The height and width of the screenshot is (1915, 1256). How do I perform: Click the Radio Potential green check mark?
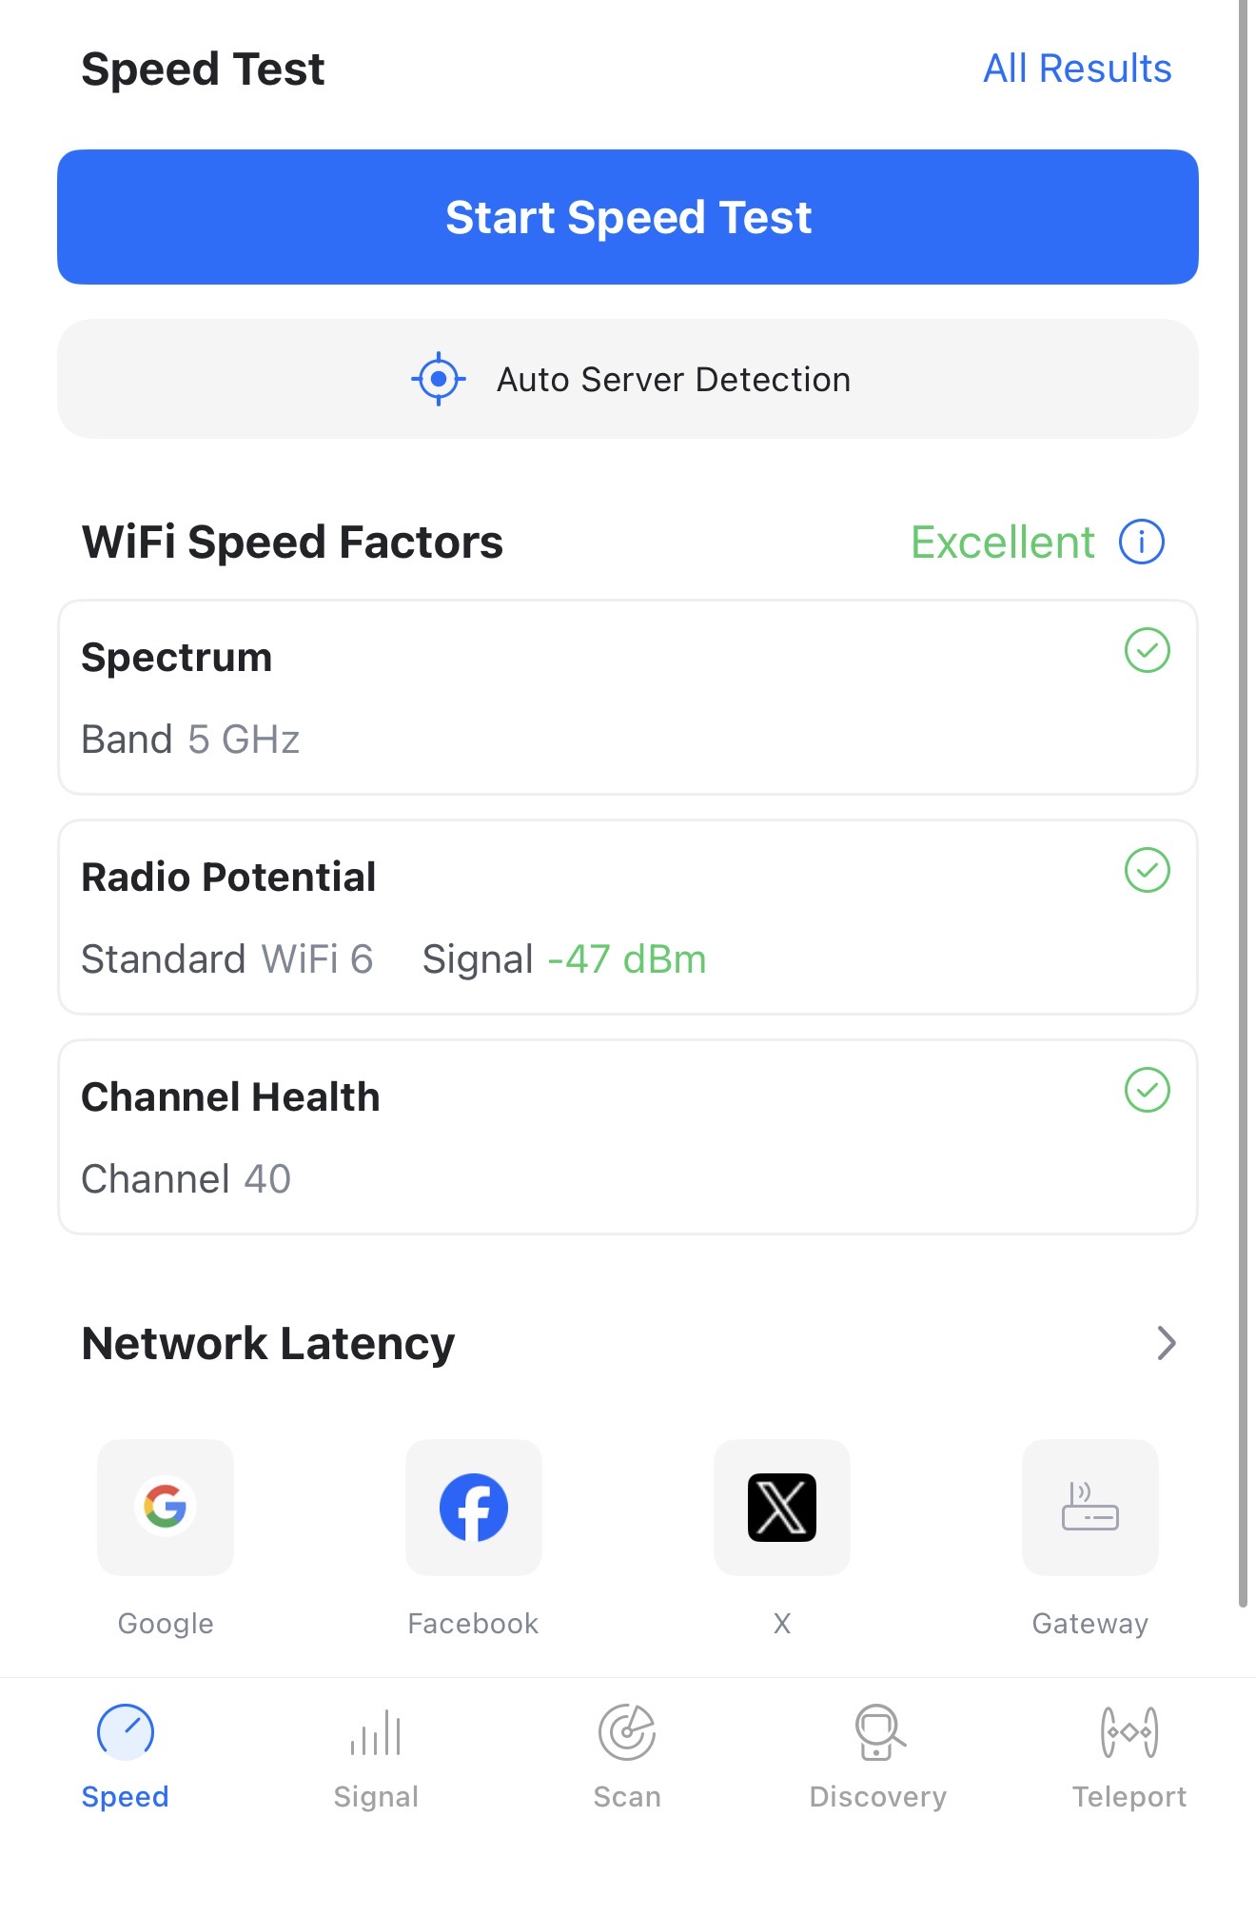point(1148,871)
